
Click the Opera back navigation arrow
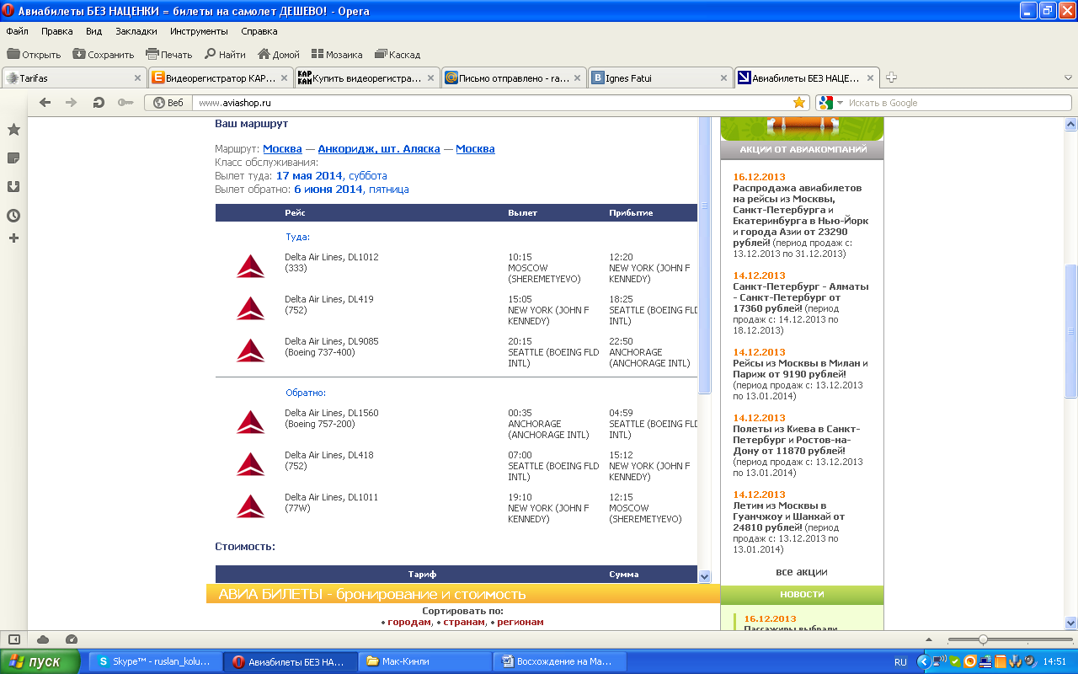tap(45, 103)
